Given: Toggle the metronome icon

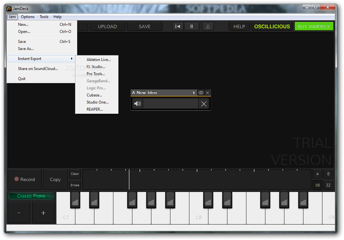Looking at the screenshot, I should pos(208,26).
